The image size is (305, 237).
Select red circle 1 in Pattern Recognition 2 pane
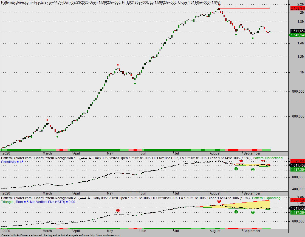pyautogui.click(x=118, y=210)
